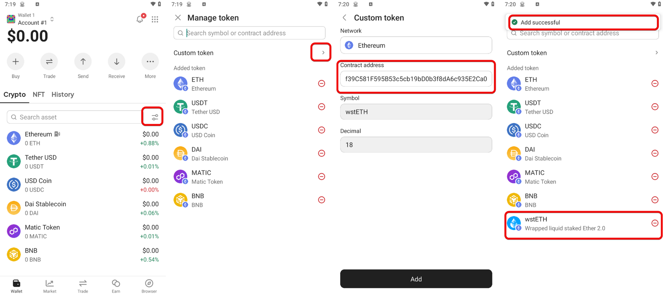Image resolution: width=663 pixels, height=295 pixels.
Task: Open Ethereum asset row in wallet
Action: point(83,138)
